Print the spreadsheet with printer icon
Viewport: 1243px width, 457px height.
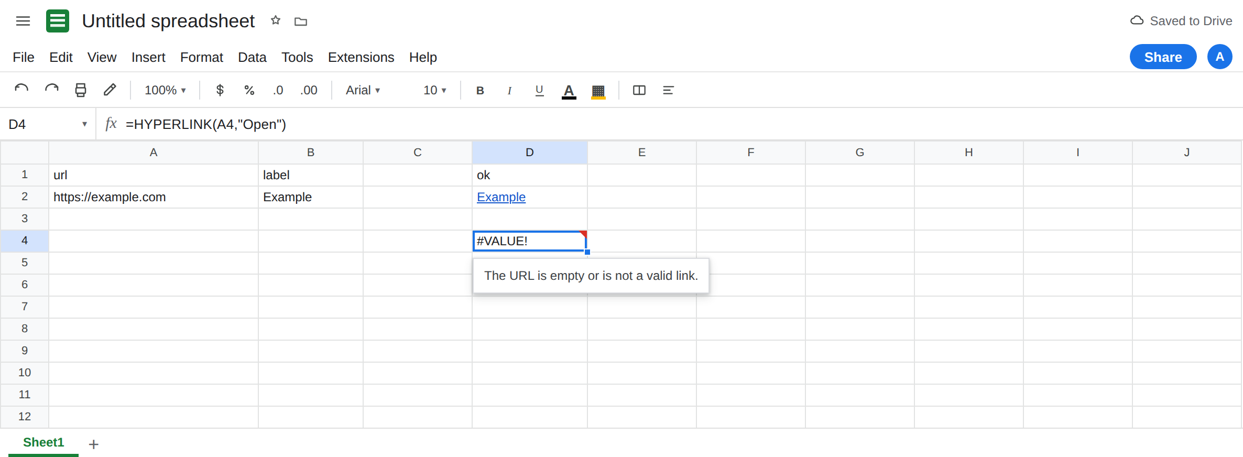(x=81, y=90)
